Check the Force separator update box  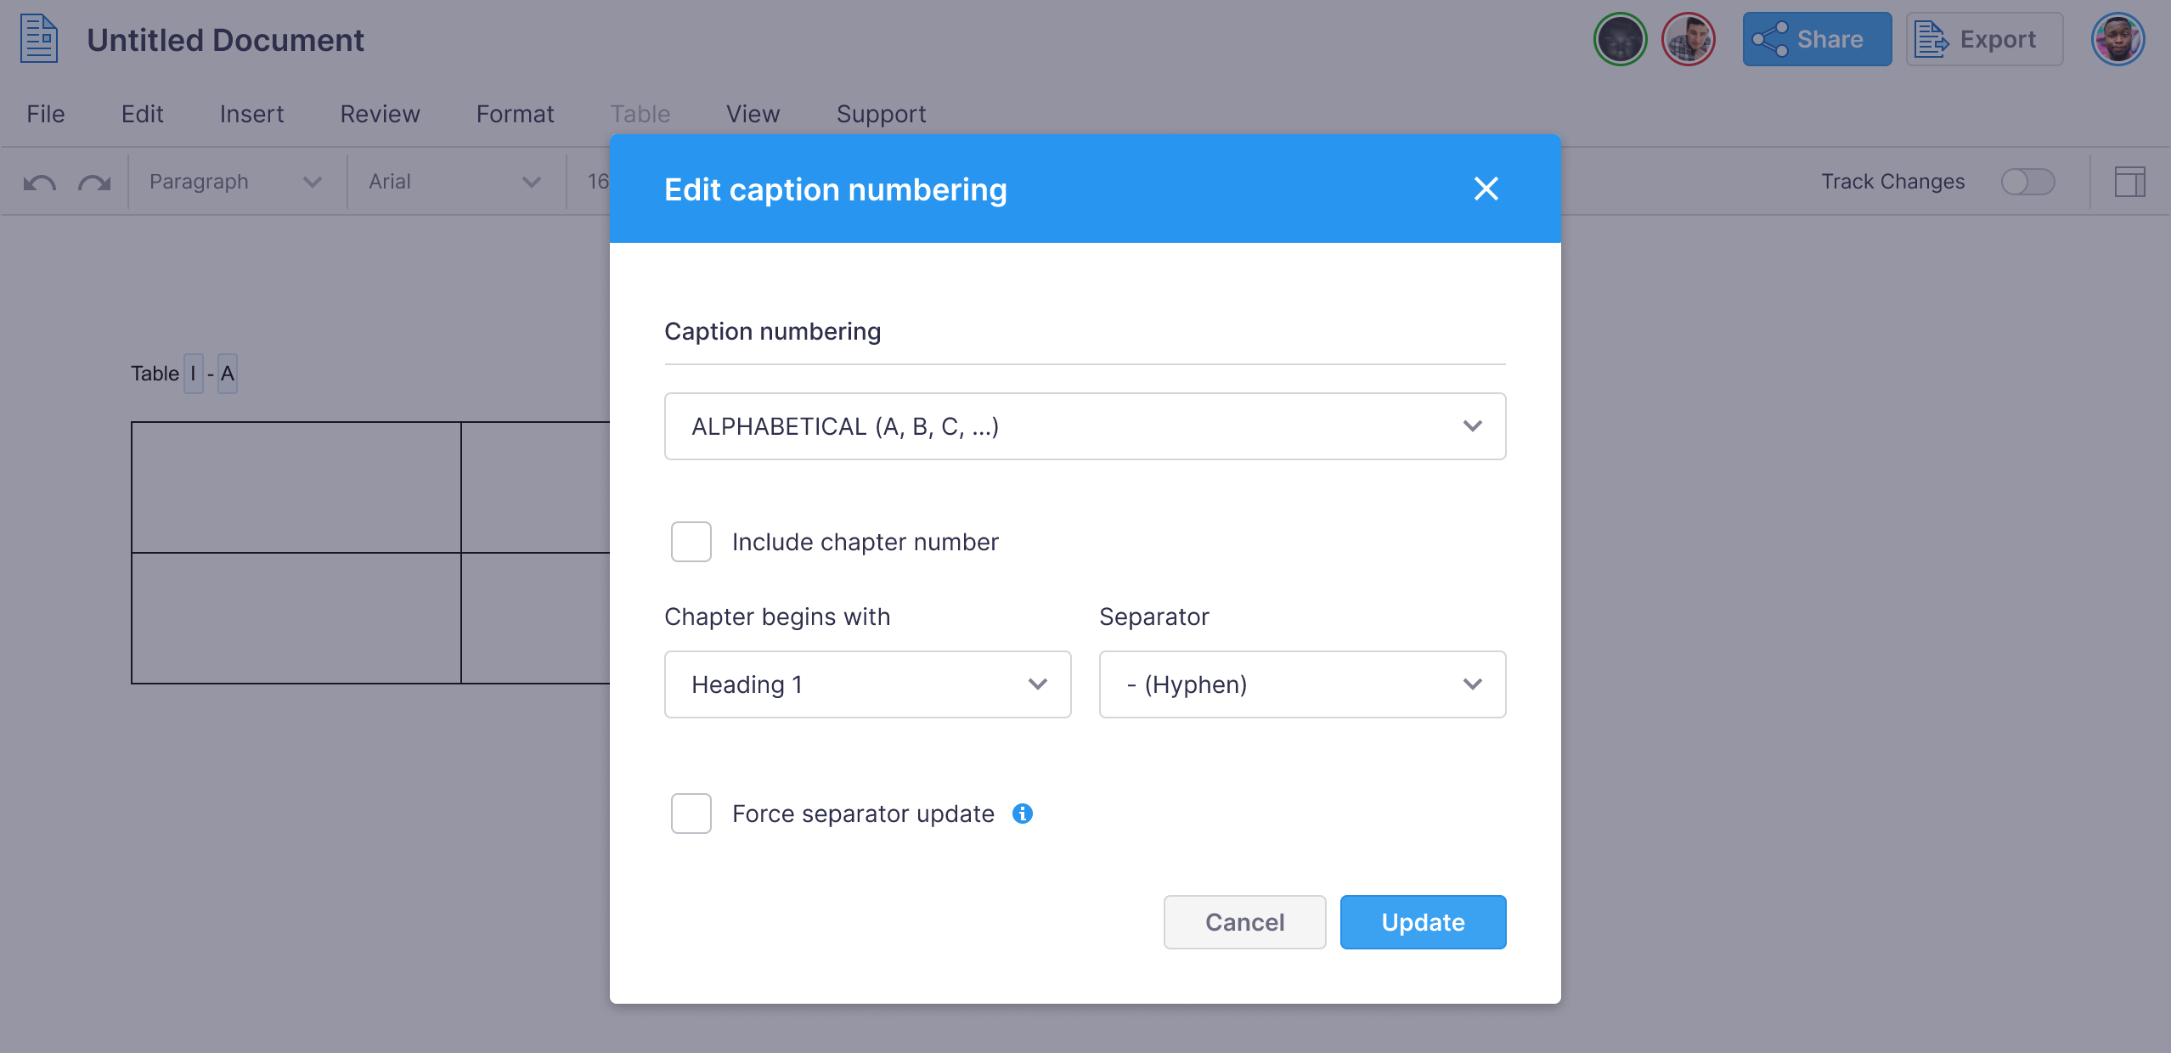pos(691,814)
